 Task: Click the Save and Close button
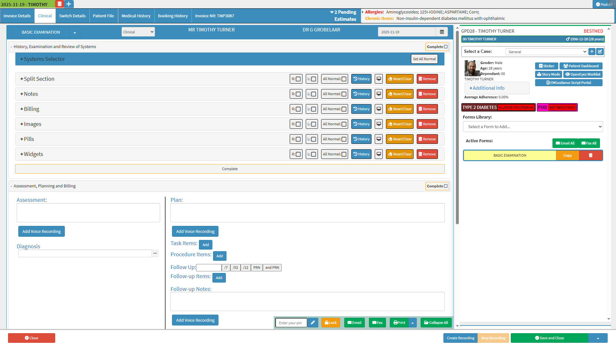tap(549, 338)
